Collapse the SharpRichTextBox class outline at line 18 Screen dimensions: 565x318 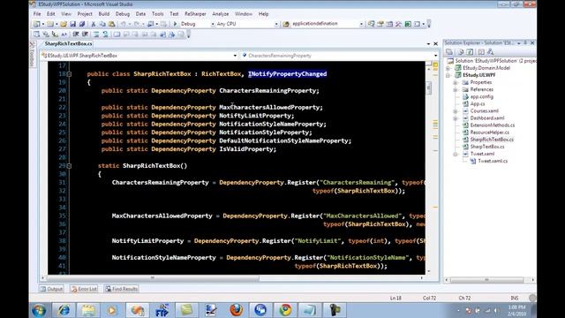[x=69, y=74]
